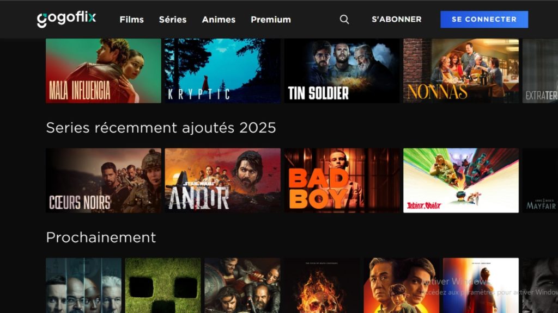Open the Tin Soldier poster
Screen dimensions: 558x313
(x=342, y=71)
